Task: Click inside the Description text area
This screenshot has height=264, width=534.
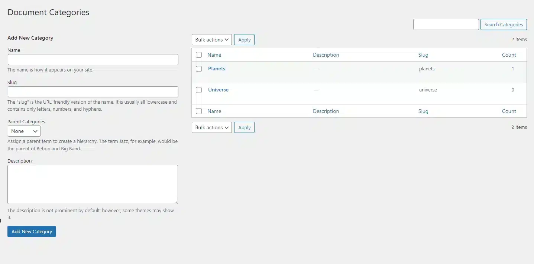Action: point(93,184)
